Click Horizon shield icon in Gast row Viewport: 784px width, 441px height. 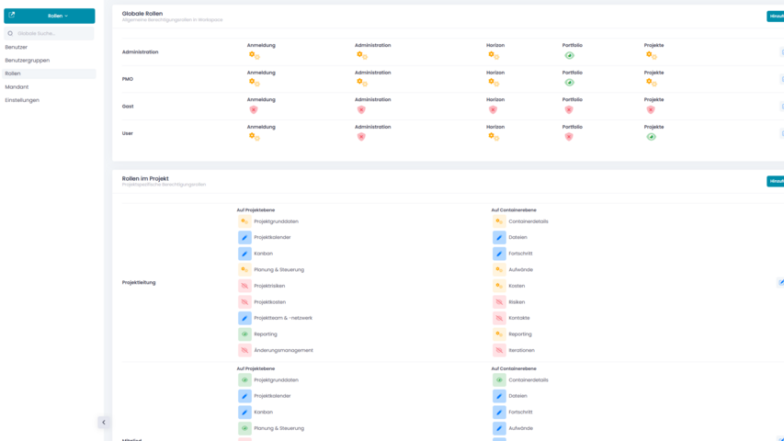[493, 109]
